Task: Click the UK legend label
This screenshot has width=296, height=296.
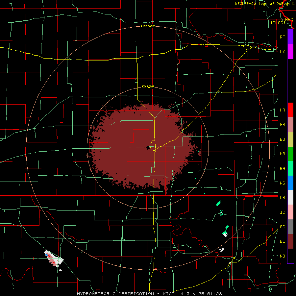Action: pos(282,52)
